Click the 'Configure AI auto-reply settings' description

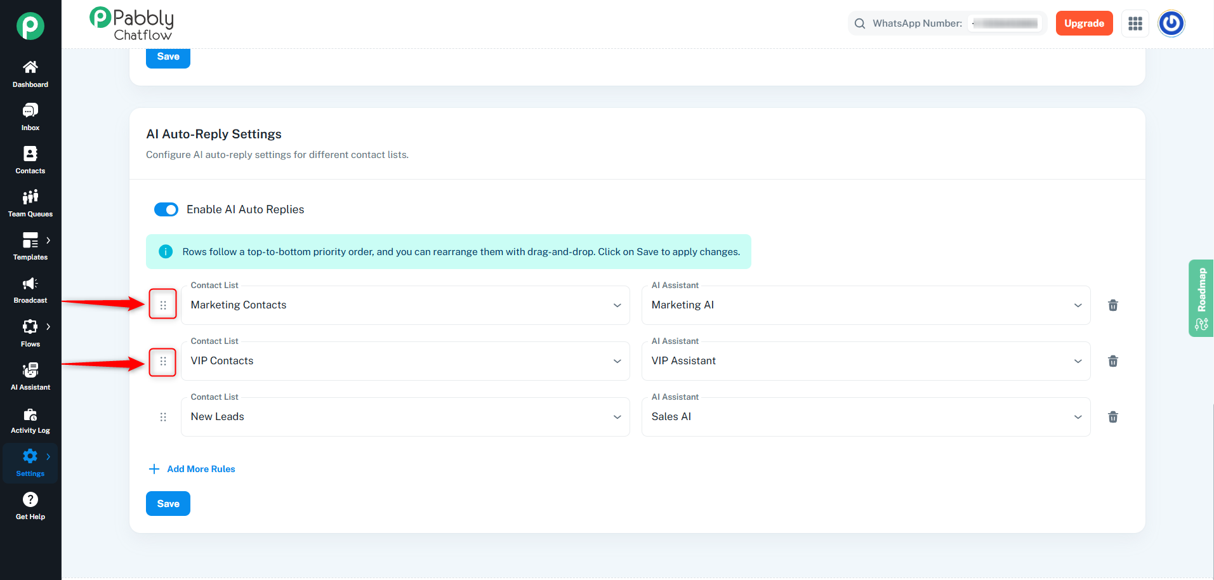click(277, 155)
